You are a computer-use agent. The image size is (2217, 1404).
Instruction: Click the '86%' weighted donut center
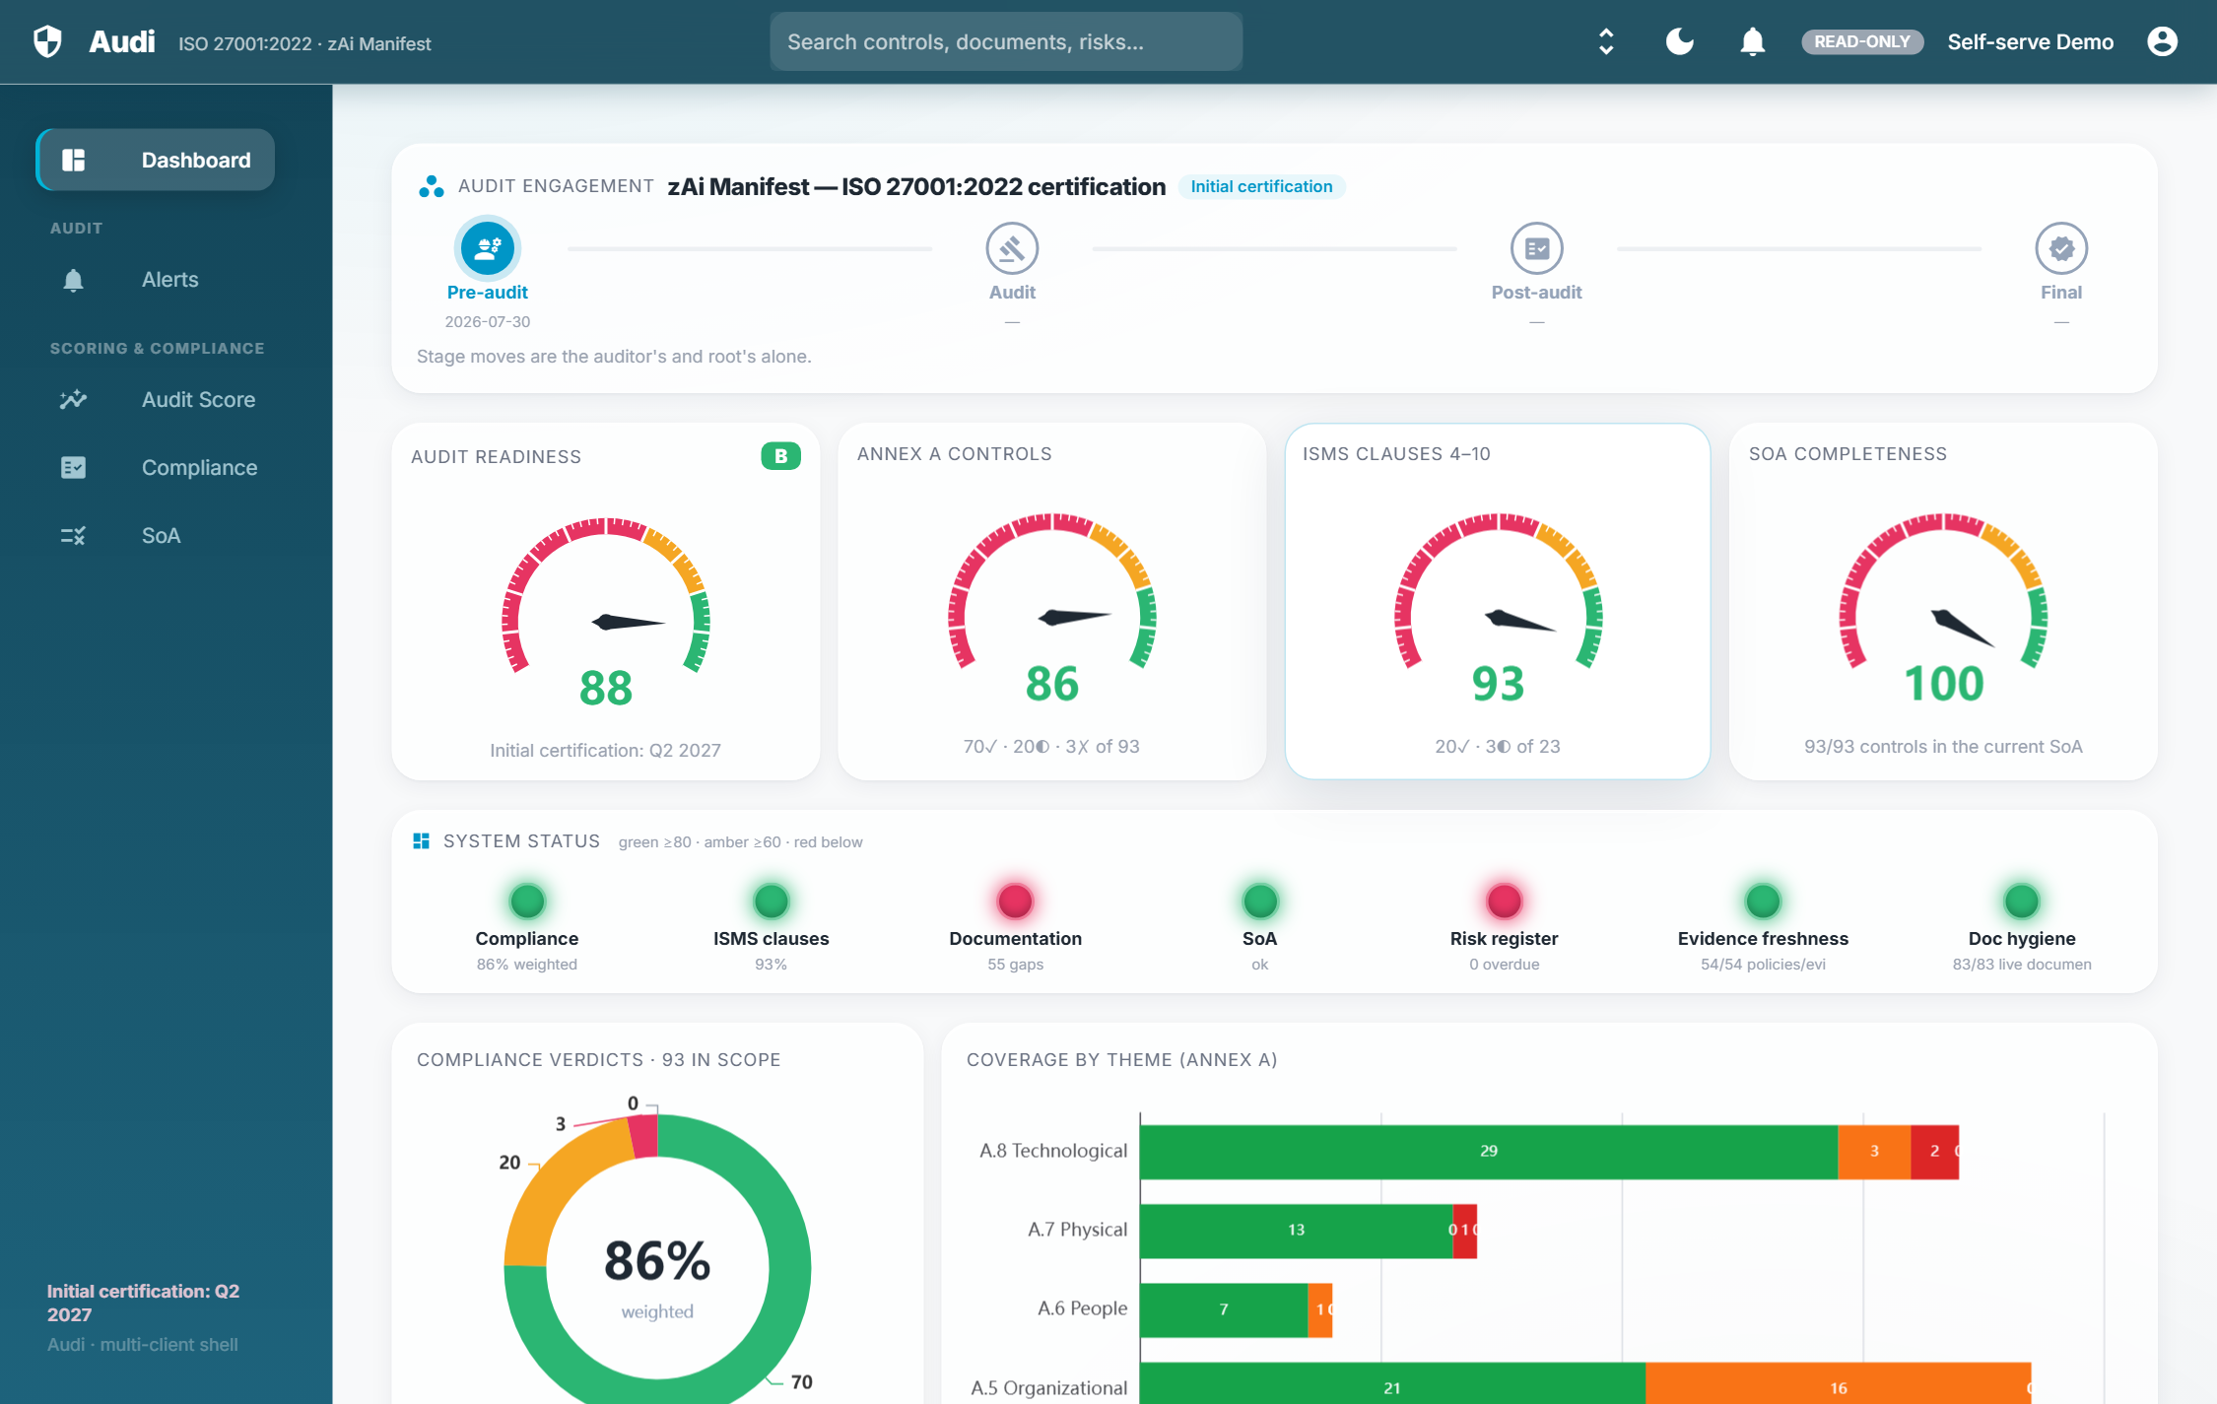[657, 1261]
